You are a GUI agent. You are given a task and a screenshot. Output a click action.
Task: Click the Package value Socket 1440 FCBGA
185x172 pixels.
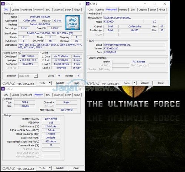point(40,25)
